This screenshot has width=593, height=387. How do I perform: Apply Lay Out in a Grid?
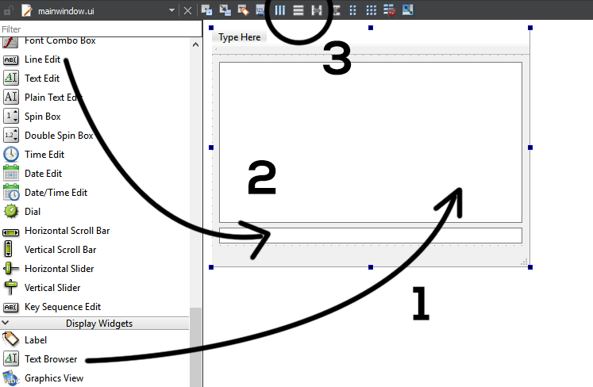[x=371, y=10]
